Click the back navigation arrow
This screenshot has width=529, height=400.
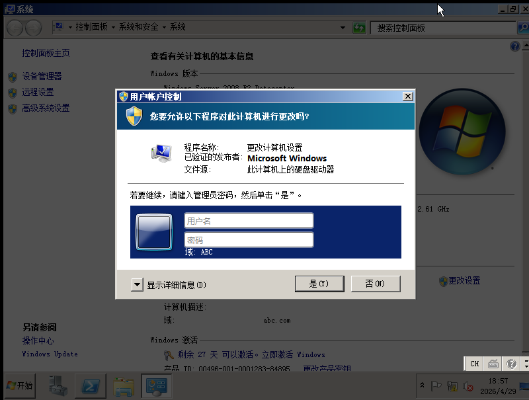pos(15,28)
